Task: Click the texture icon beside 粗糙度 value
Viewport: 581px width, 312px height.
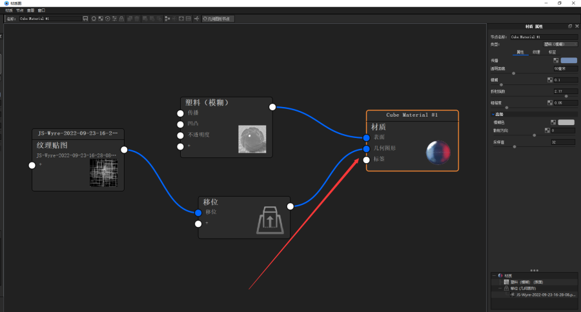Action: (549, 102)
